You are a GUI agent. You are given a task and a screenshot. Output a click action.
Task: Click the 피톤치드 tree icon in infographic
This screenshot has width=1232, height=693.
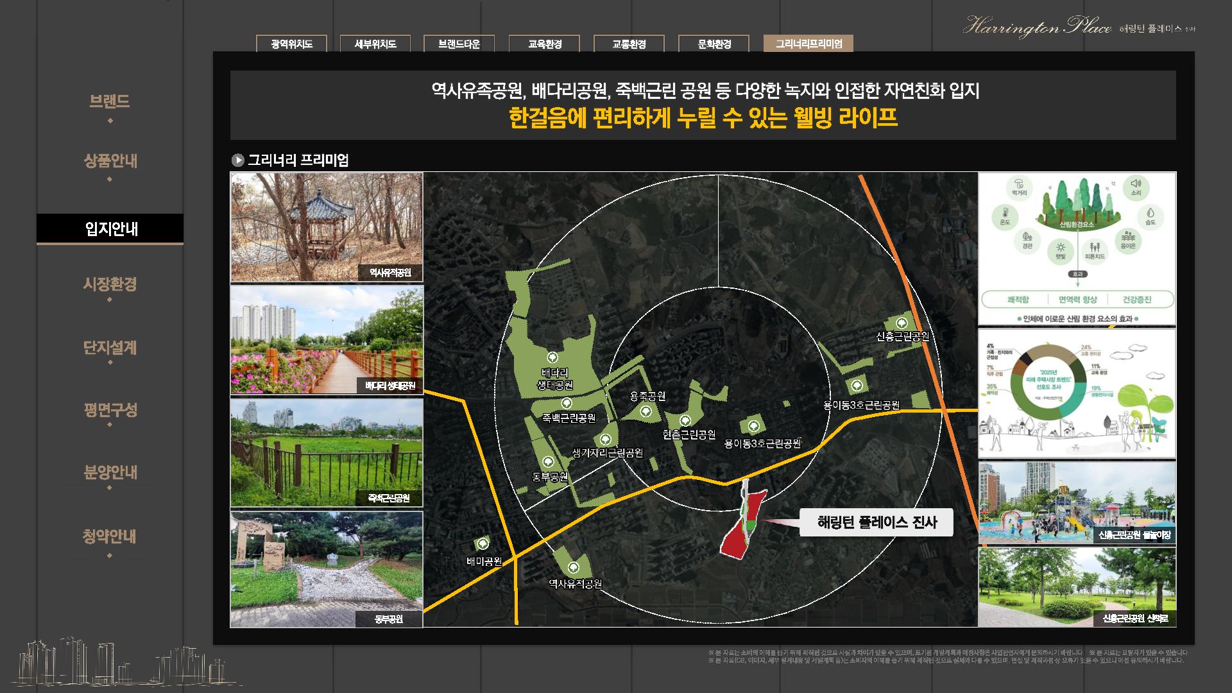[1095, 250]
